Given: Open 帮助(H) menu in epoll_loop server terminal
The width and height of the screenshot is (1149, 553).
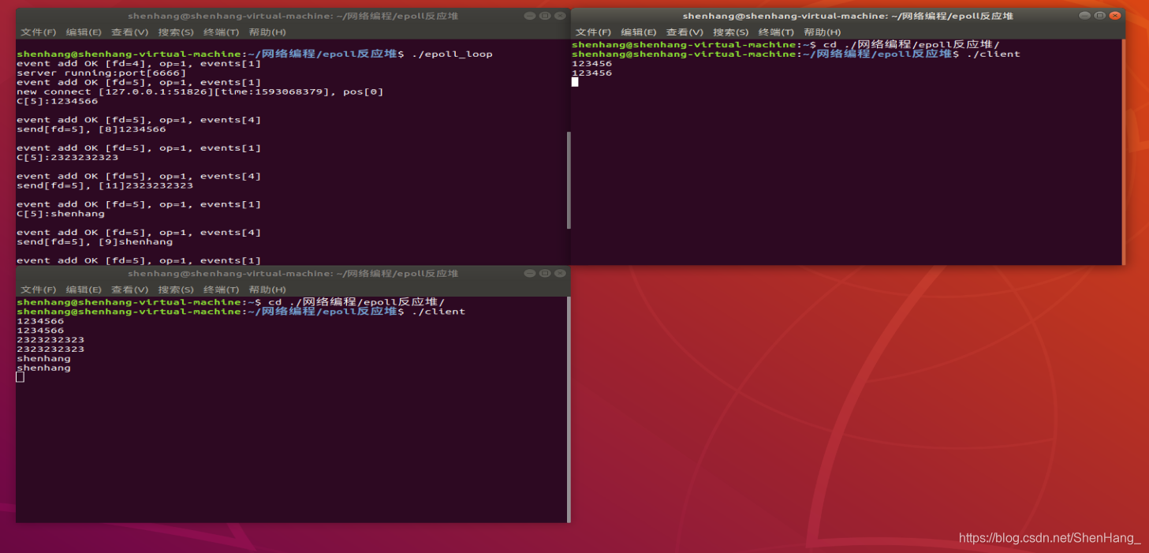Looking at the screenshot, I should click(267, 32).
